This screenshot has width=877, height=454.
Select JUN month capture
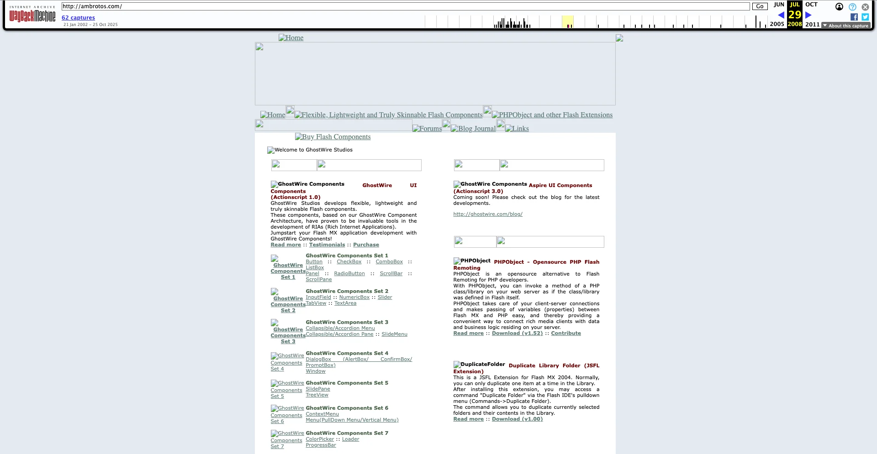(779, 5)
